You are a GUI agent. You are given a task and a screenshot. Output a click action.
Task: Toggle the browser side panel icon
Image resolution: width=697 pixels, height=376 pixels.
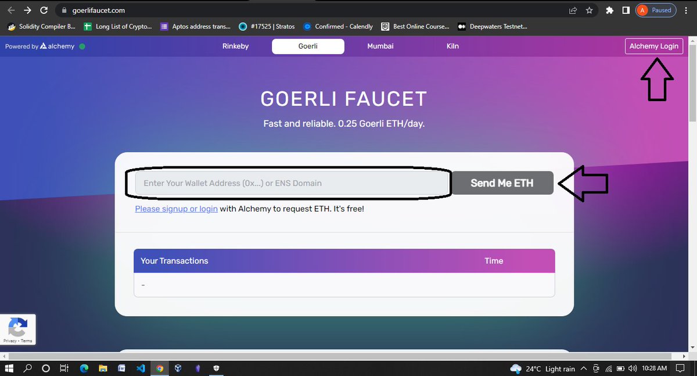[x=626, y=10]
